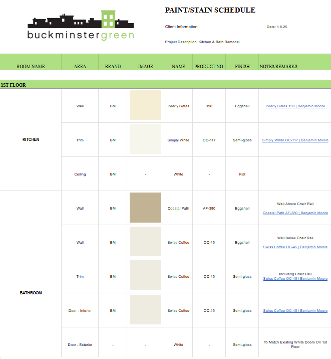The image size is (331, 359).
Task: Select the Ceiling area cell
Action: (x=80, y=174)
